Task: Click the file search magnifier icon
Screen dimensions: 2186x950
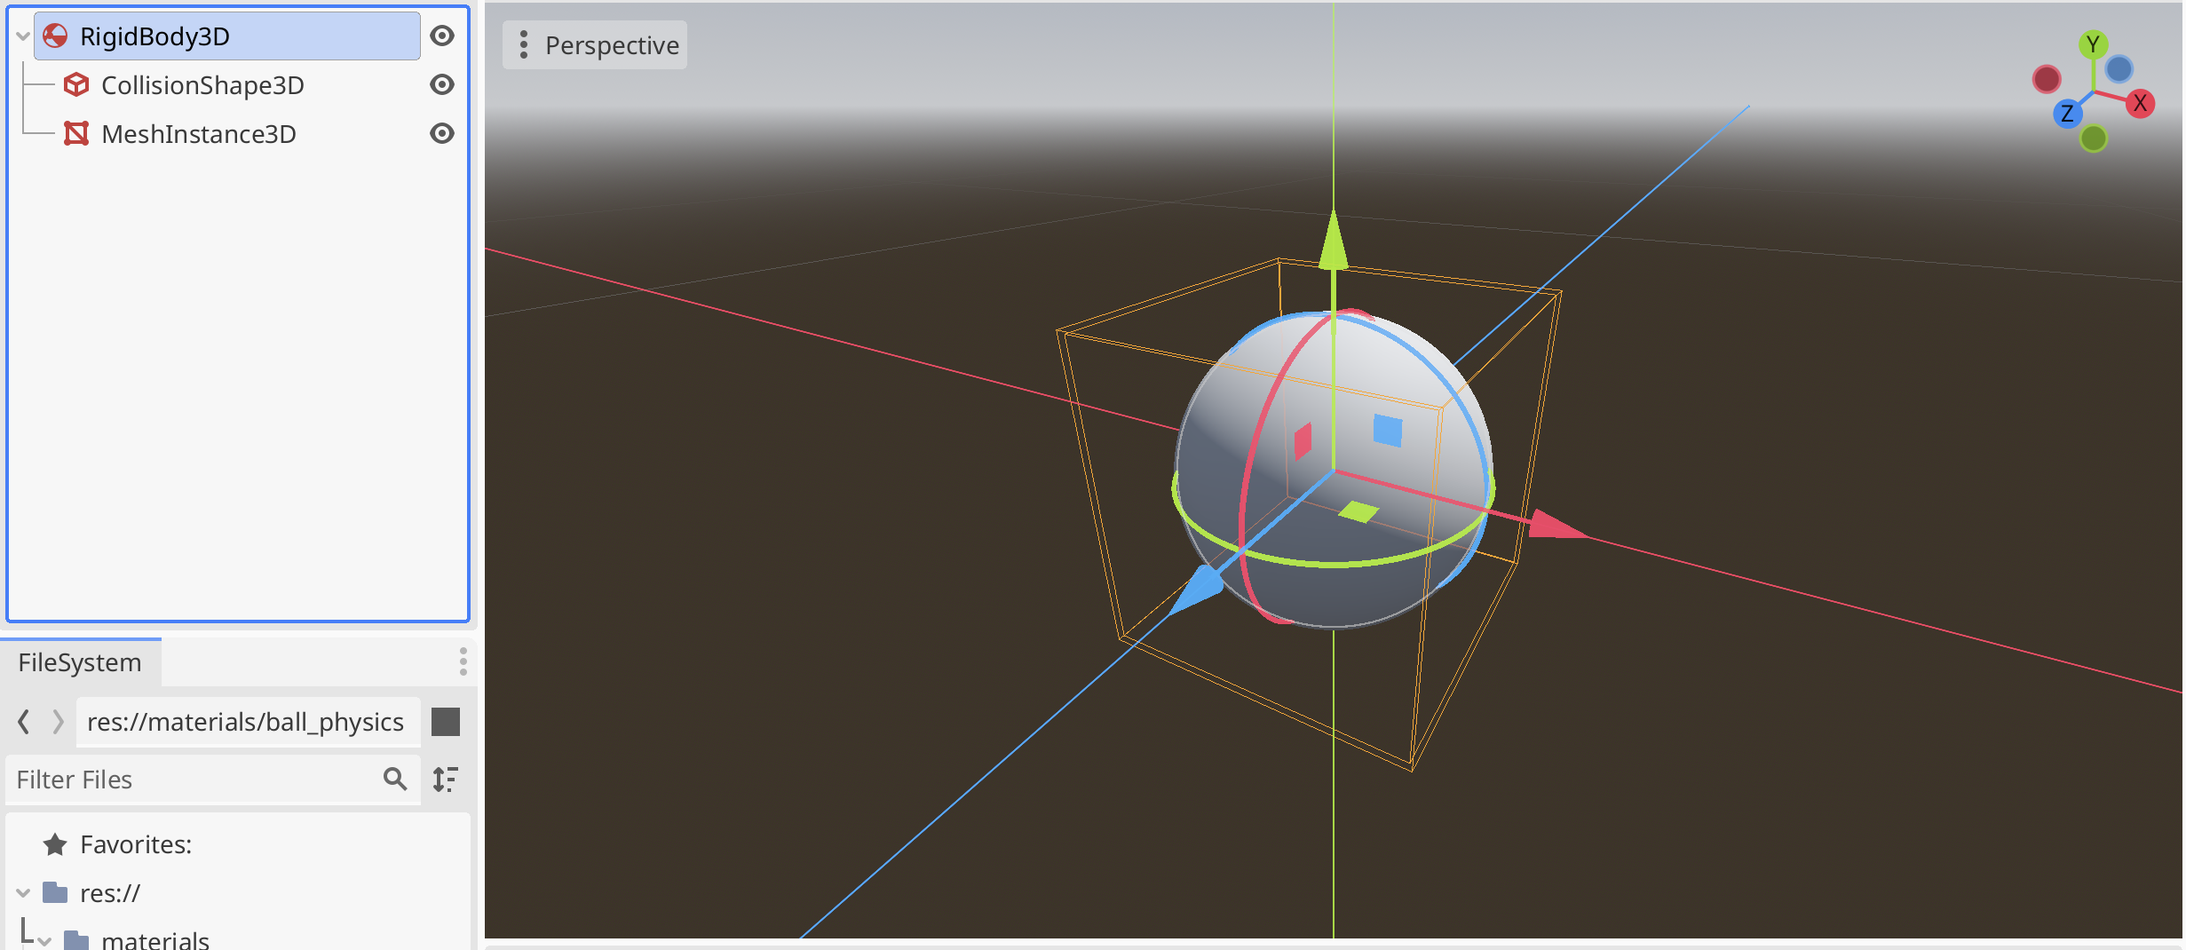Action: pos(395,780)
